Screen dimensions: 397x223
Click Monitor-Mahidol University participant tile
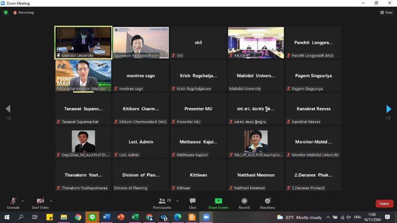point(314,142)
